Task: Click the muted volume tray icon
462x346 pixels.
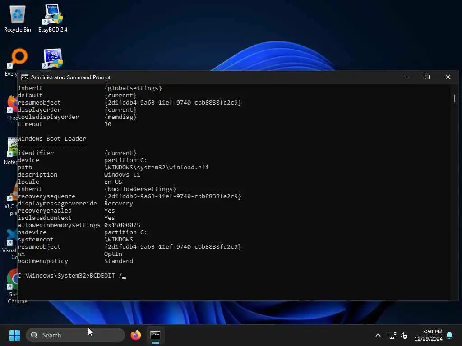Action: tap(404, 335)
